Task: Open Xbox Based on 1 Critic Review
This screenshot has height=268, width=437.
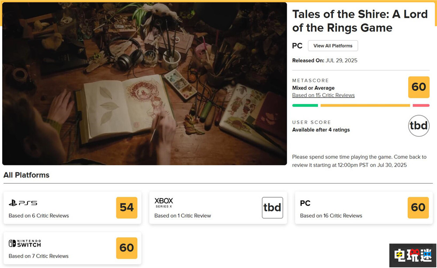Action: [x=183, y=216]
